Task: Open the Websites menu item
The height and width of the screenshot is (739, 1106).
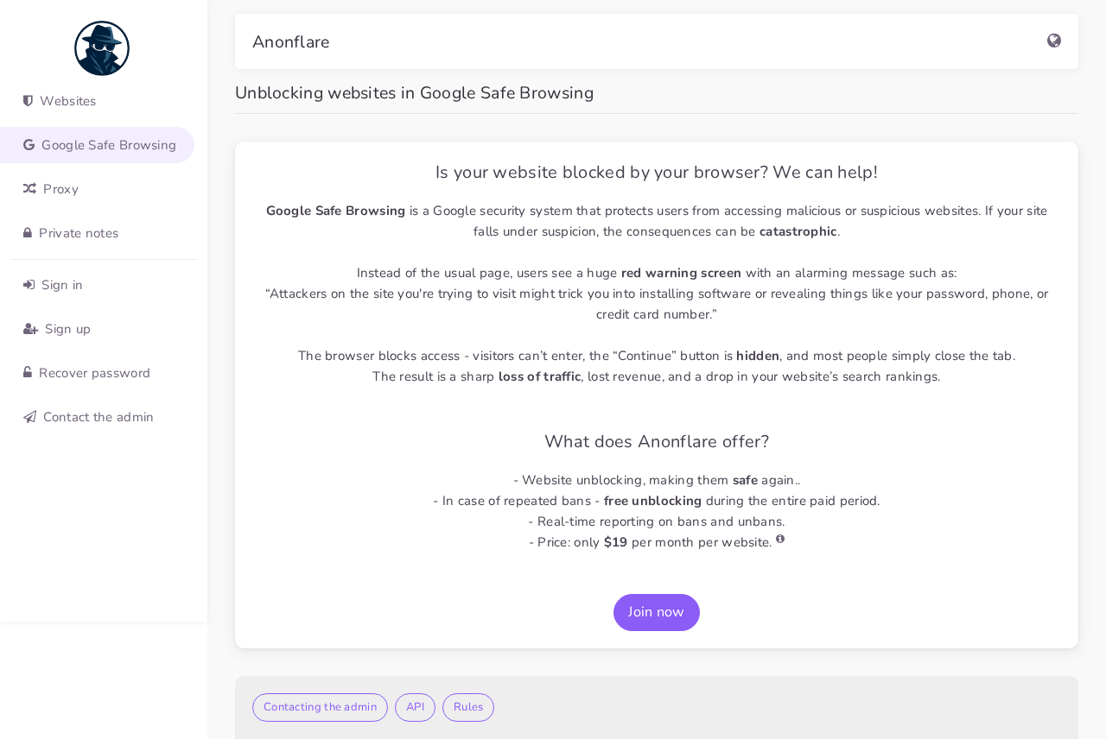Action: [x=67, y=101]
